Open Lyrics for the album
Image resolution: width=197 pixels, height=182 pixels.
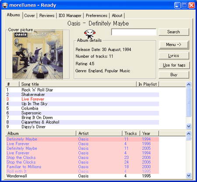(x=174, y=56)
